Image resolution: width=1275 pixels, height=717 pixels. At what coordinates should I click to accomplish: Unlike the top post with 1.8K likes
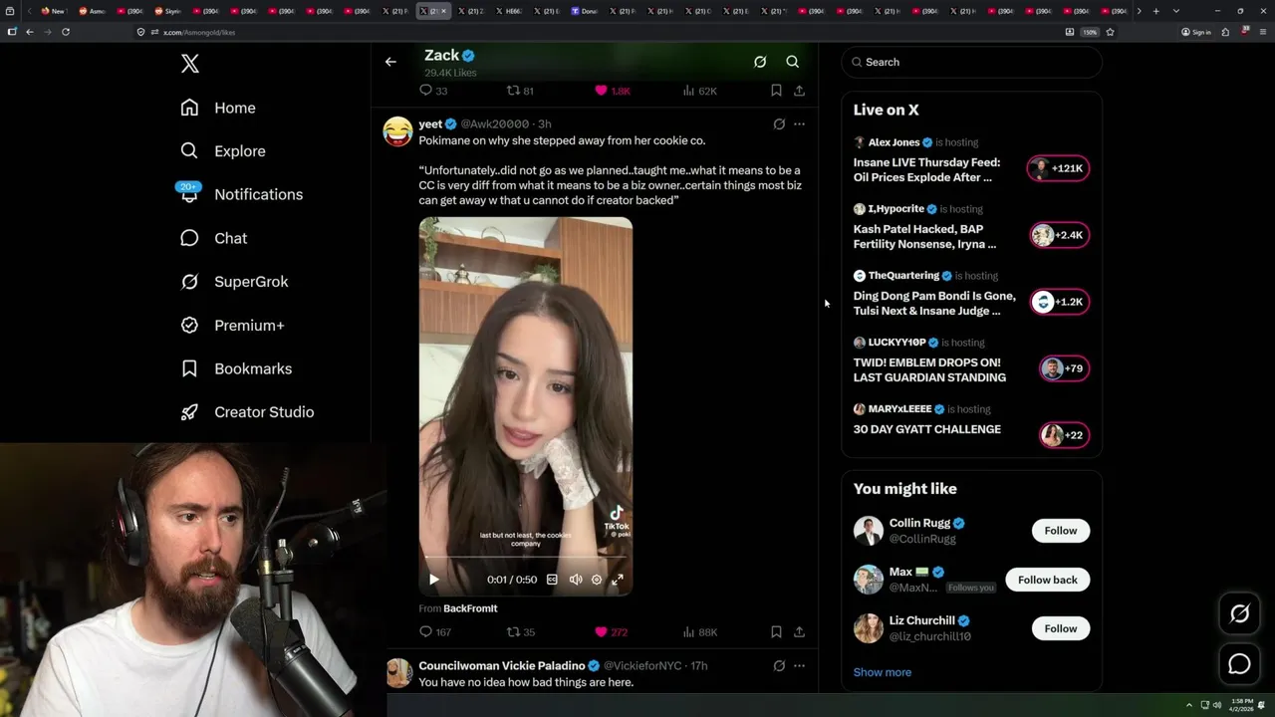pyautogui.click(x=612, y=91)
